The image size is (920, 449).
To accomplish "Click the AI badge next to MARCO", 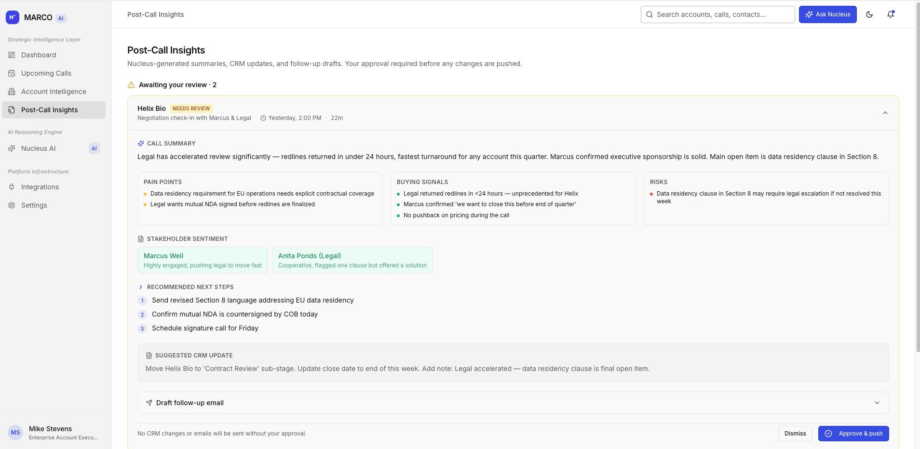I will point(61,18).
